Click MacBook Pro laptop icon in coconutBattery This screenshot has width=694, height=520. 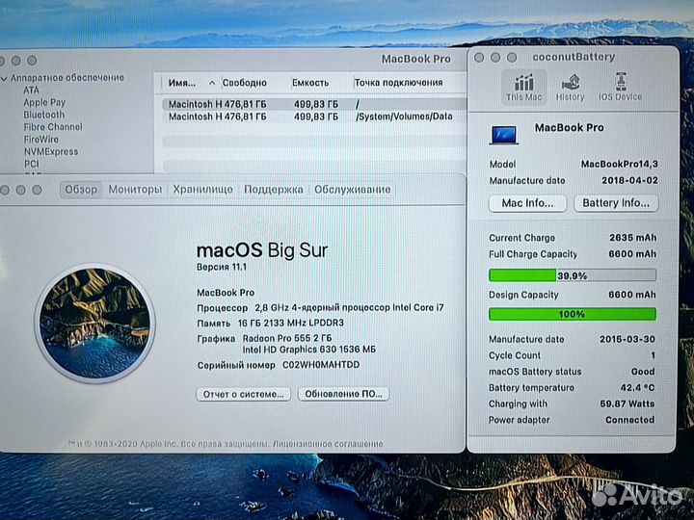tap(504, 135)
